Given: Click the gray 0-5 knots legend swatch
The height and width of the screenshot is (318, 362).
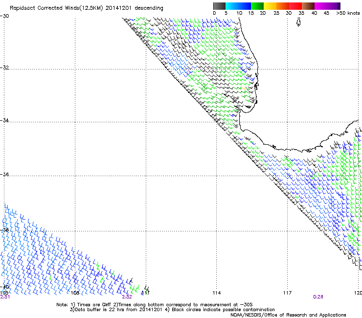Looking at the screenshot, I should pos(219,6).
